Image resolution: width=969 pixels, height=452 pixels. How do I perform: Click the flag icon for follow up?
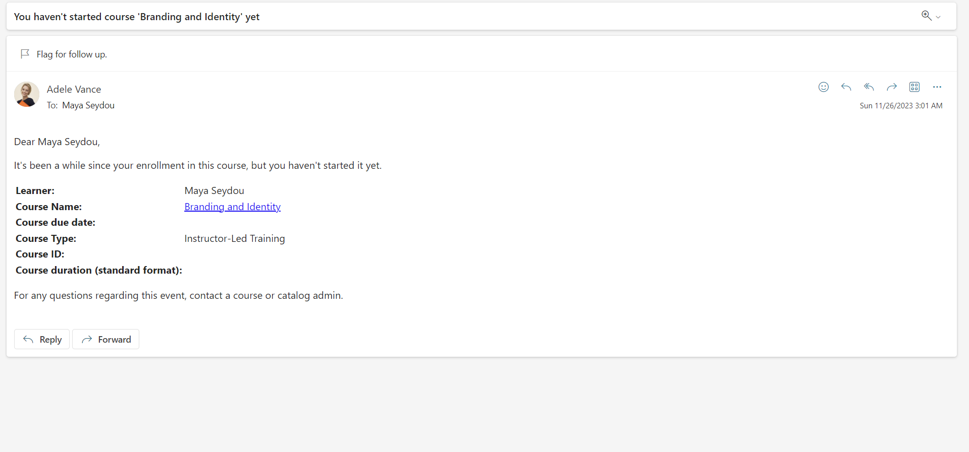point(25,54)
